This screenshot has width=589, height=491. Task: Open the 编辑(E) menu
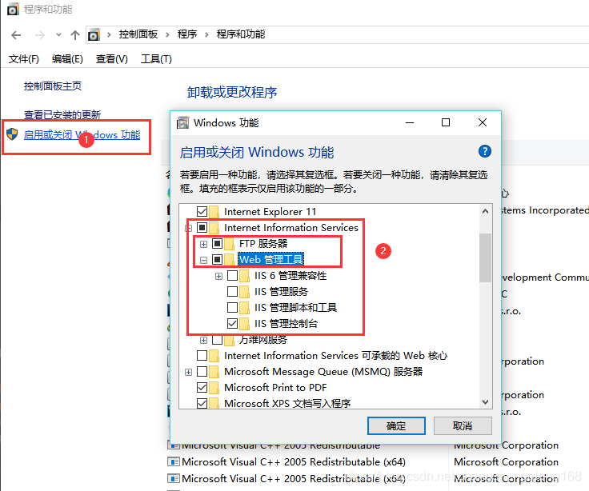[67, 59]
